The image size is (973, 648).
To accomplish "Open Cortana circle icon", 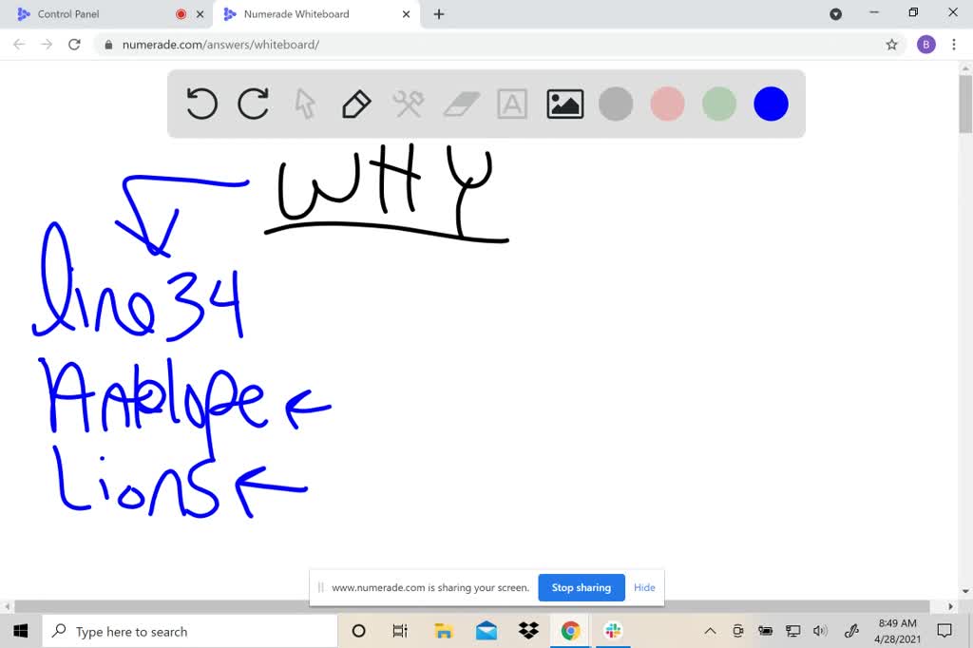I will pos(358,631).
